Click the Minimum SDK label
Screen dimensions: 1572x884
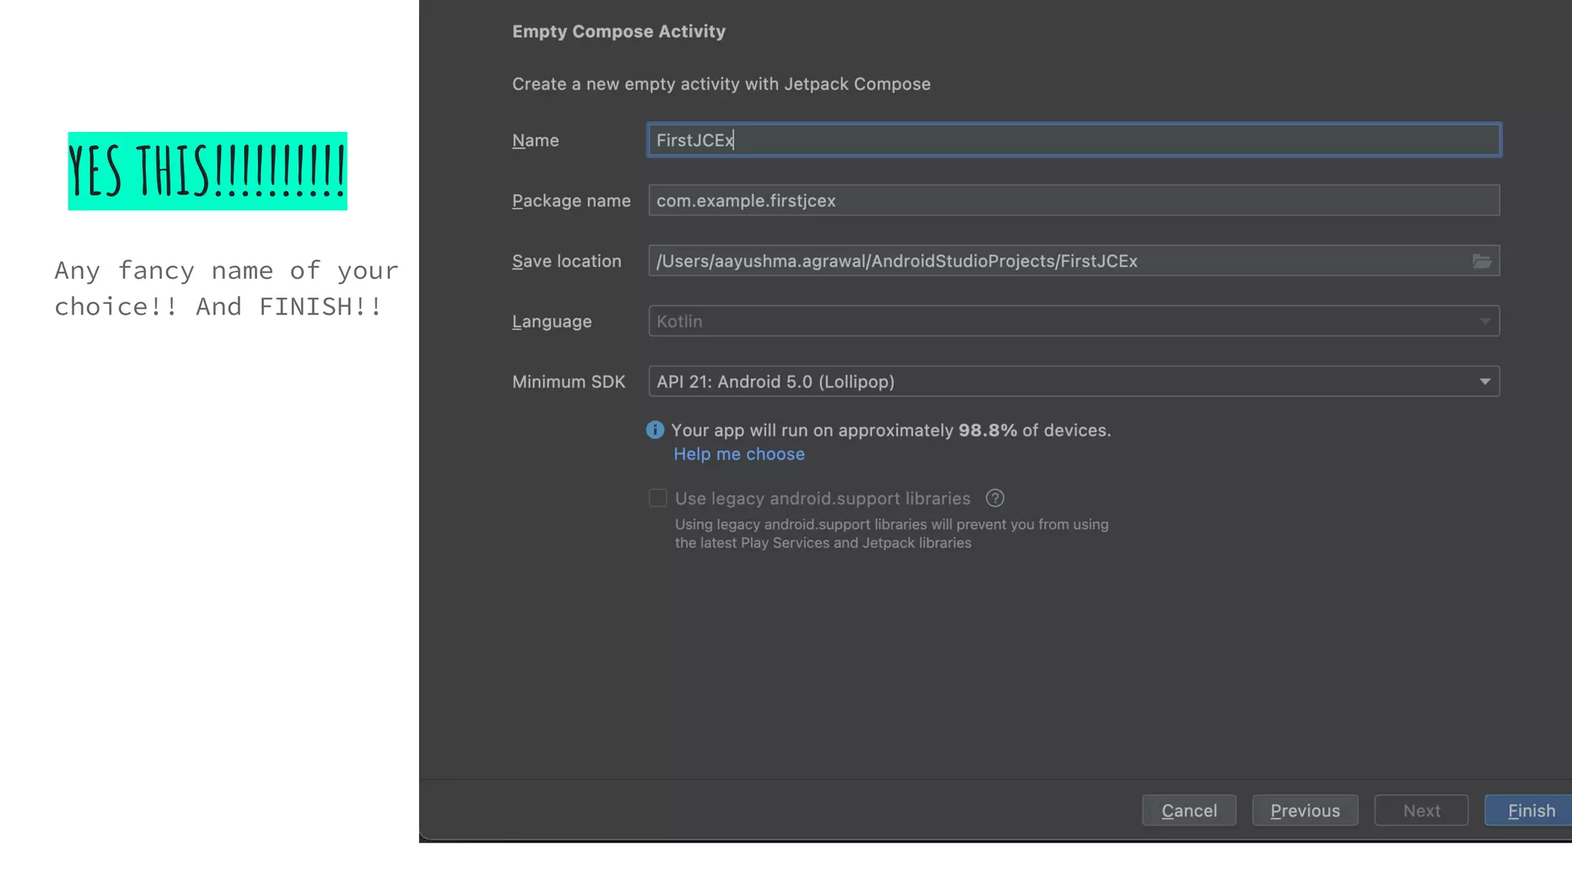click(568, 382)
